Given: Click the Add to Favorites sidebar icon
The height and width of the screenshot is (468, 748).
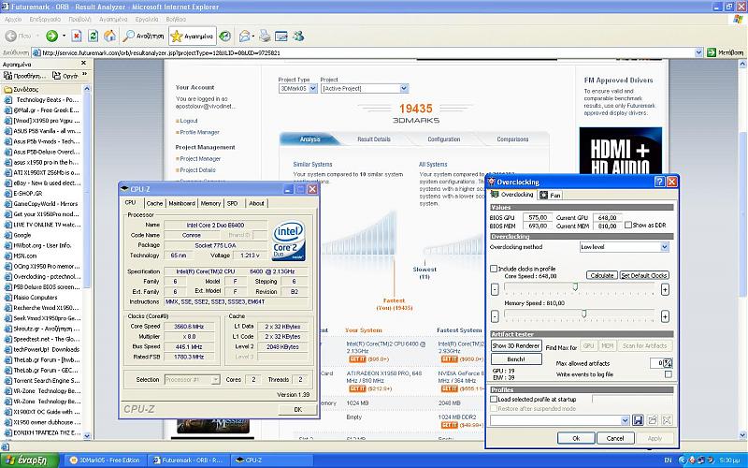Looking at the screenshot, I should [x=7, y=76].
